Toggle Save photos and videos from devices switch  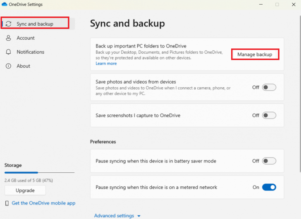click(269, 88)
